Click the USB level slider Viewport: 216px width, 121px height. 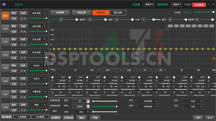pyautogui.click(x=153, y=20)
